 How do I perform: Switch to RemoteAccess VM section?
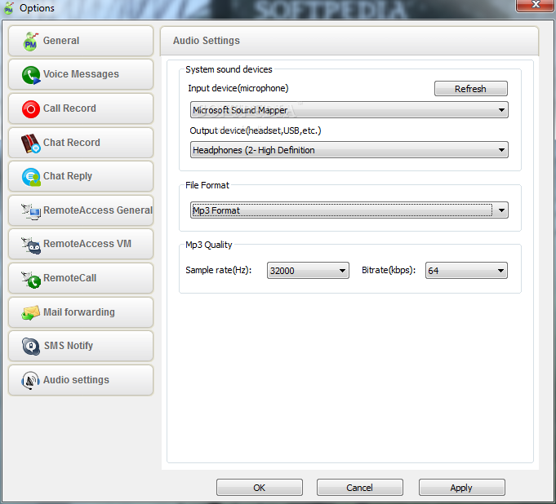coord(81,244)
